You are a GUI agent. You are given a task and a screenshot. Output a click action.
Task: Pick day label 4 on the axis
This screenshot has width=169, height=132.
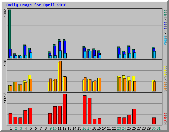click(26, 128)
